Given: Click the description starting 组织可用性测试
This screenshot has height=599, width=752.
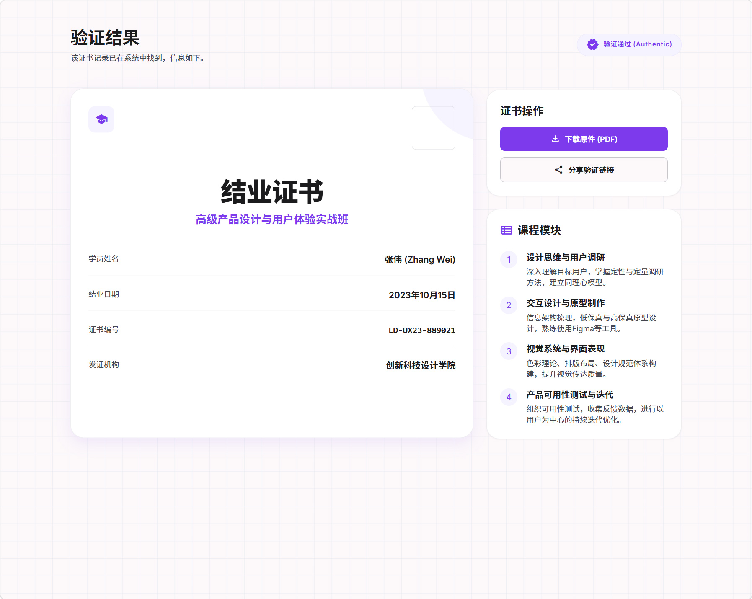Looking at the screenshot, I should tap(595, 414).
